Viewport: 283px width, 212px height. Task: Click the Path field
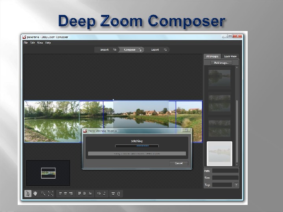click(x=225, y=171)
